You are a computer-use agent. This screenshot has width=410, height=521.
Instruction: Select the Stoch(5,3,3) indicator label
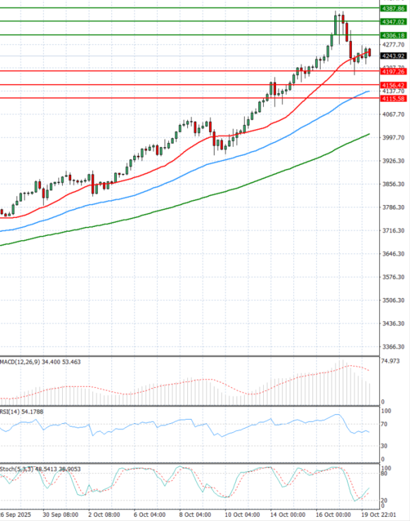(16, 470)
